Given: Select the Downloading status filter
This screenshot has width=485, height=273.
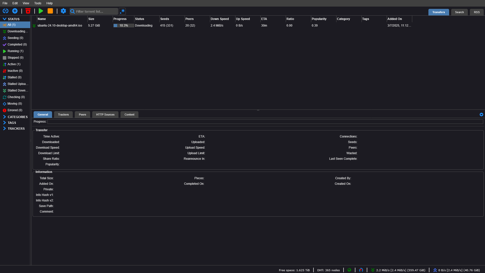Looking at the screenshot, I should click(15, 31).
